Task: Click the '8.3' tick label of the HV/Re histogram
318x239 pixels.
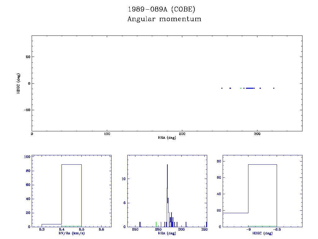Action: pyautogui.click(x=42, y=229)
